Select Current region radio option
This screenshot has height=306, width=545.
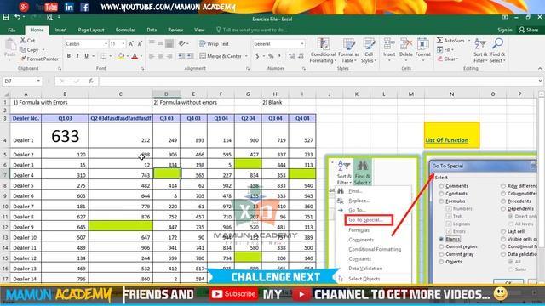coord(441,246)
